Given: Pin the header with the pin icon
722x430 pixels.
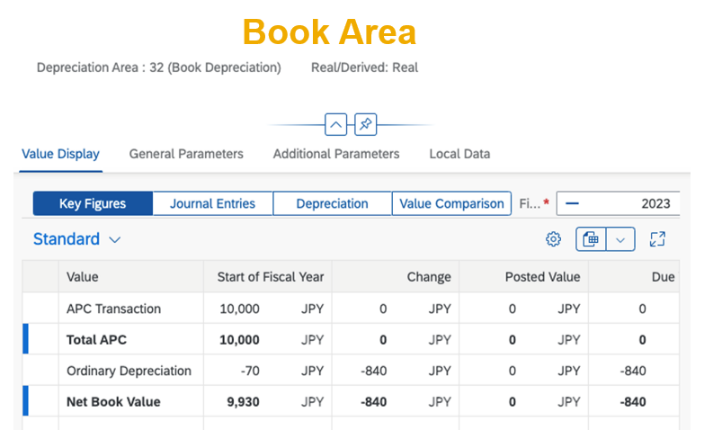Looking at the screenshot, I should [x=366, y=124].
